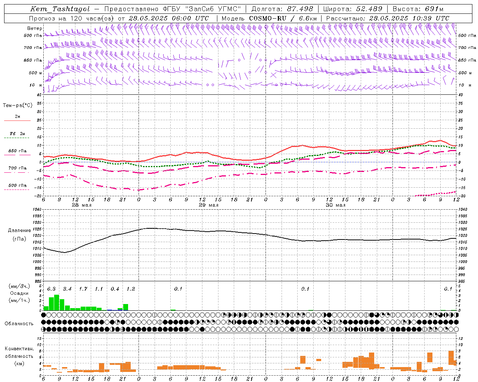Click the 28 мая date label
Image resolution: width=478 pixels, height=382 pixels.
click(x=81, y=205)
